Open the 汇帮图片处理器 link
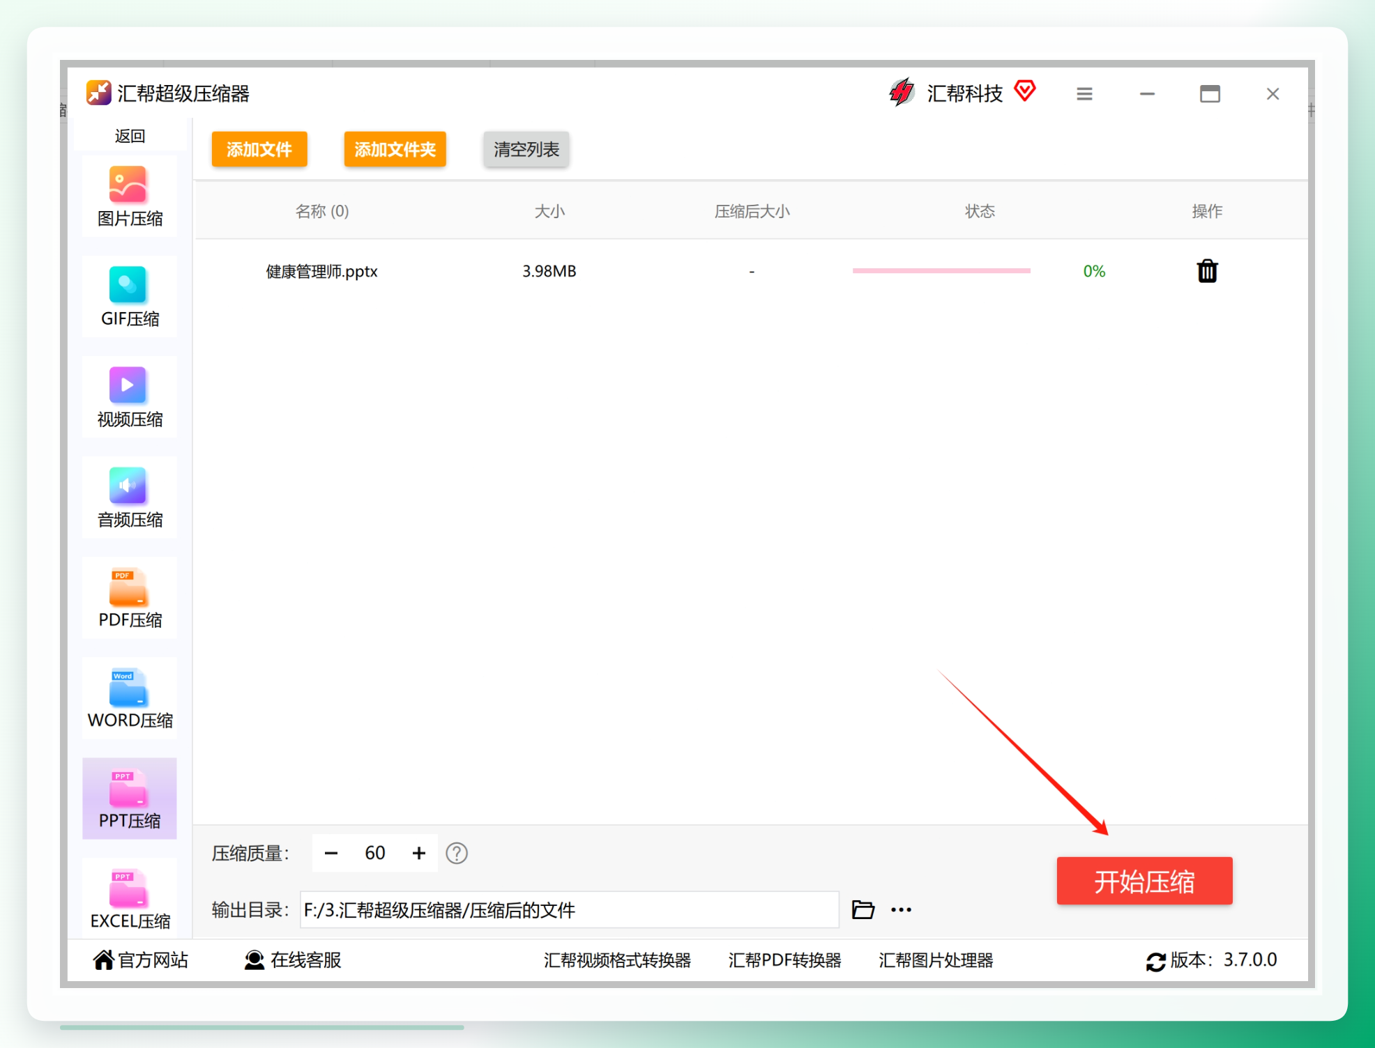Screen dimensions: 1375x1048 (936, 960)
